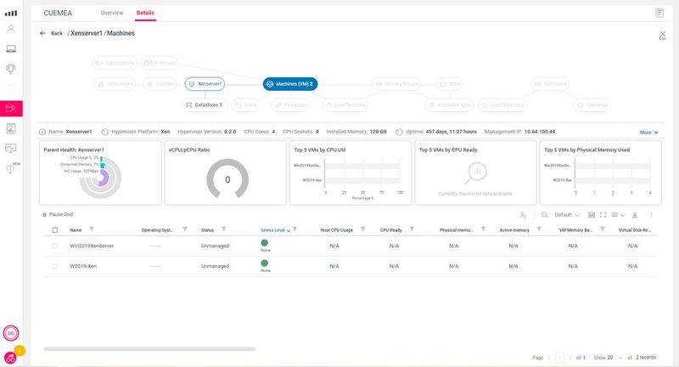Filter the Host CPU Usage column
679x367 pixels.
point(363,229)
